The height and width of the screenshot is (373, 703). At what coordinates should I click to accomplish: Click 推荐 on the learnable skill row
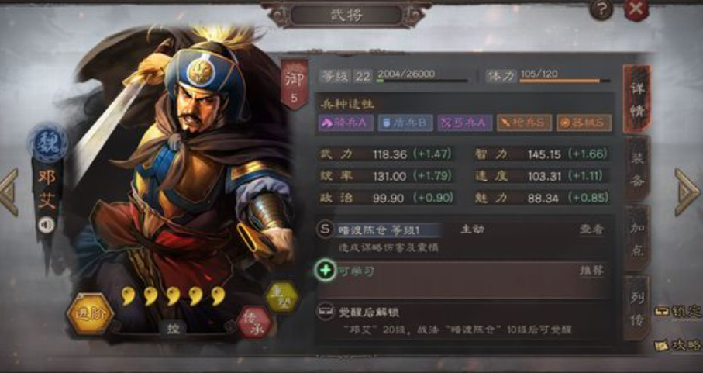[x=592, y=271]
